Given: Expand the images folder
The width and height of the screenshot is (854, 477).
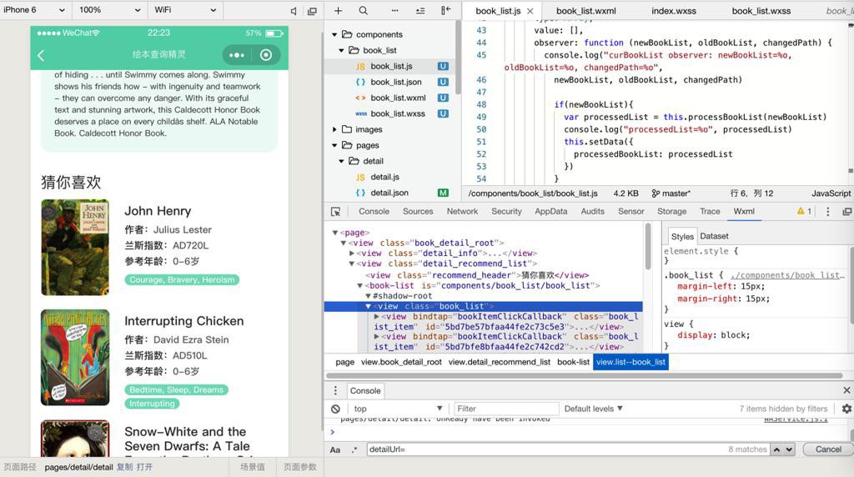Looking at the screenshot, I should tap(334, 129).
